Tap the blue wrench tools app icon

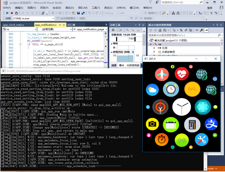click(x=201, y=139)
